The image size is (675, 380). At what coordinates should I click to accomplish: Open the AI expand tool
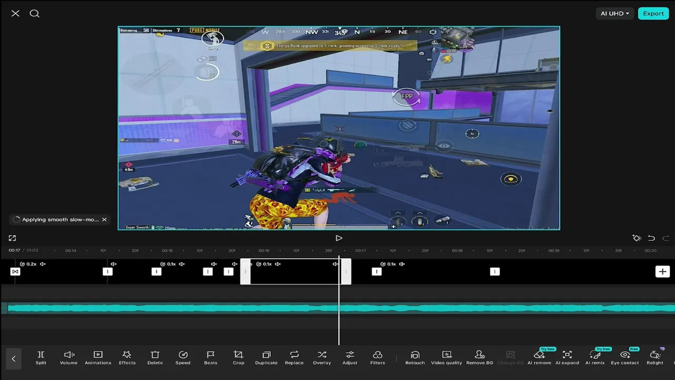[x=567, y=357]
